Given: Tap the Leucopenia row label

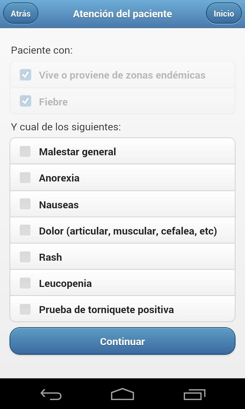Looking at the screenshot, I should click(65, 283).
